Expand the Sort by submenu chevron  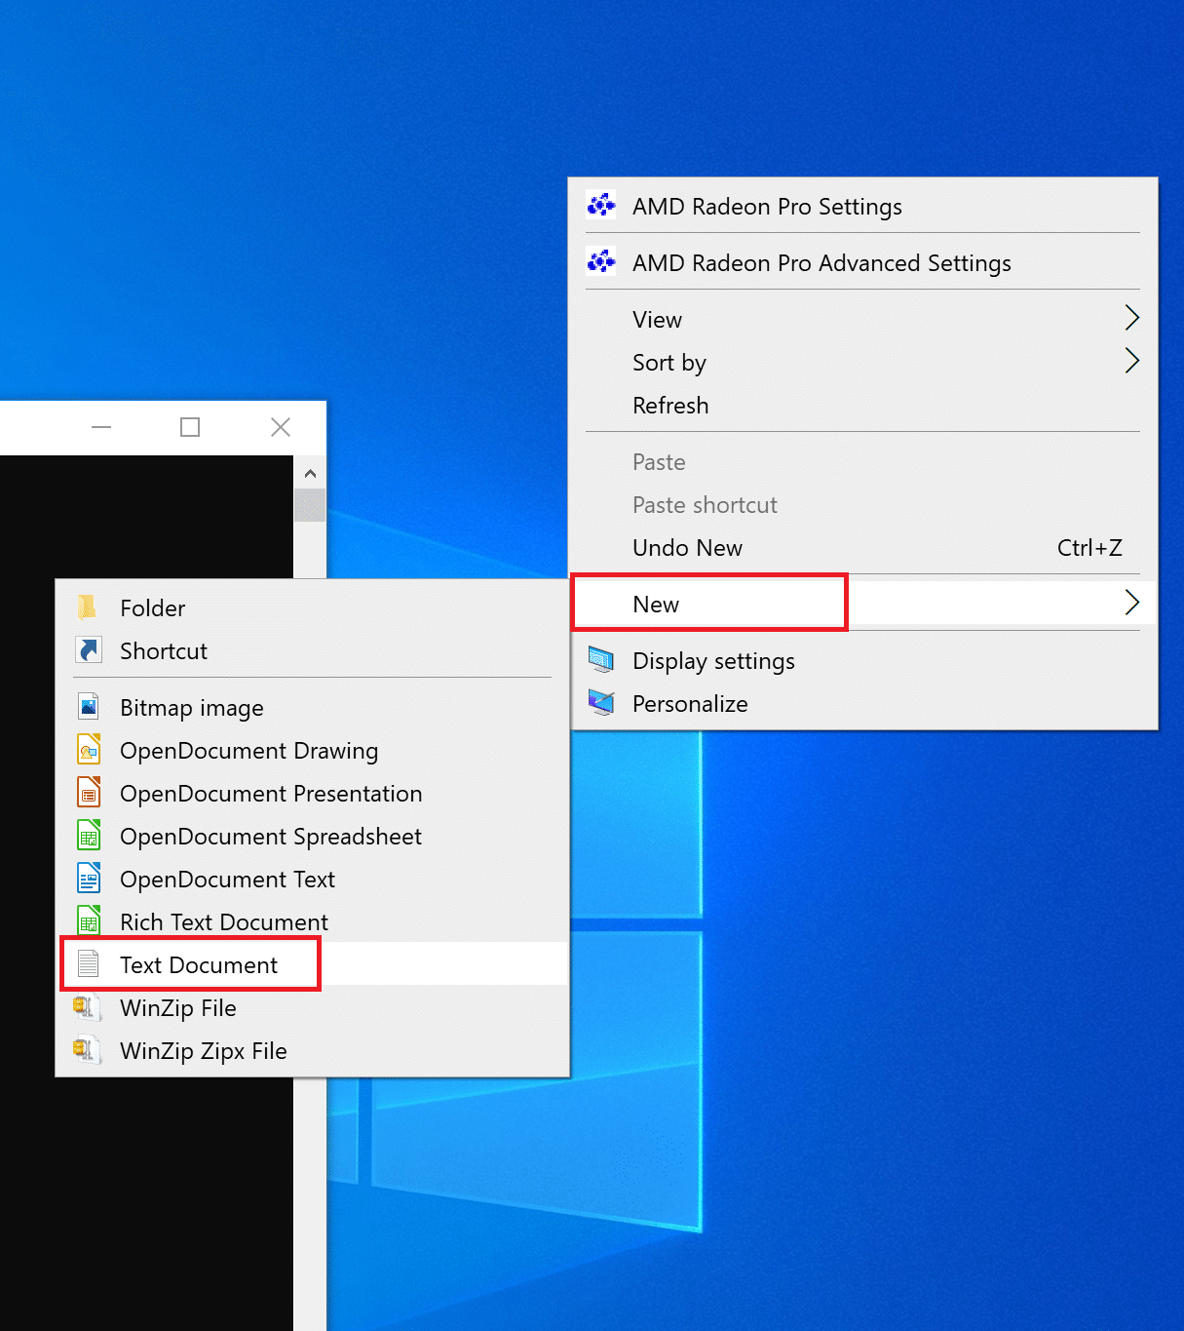[x=1131, y=360]
